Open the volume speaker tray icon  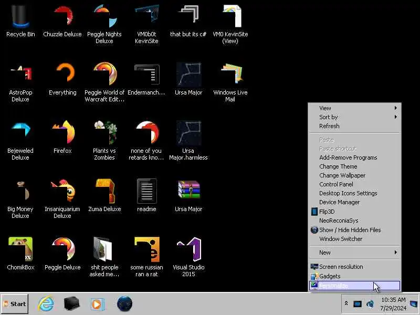[x=370, y=304]
